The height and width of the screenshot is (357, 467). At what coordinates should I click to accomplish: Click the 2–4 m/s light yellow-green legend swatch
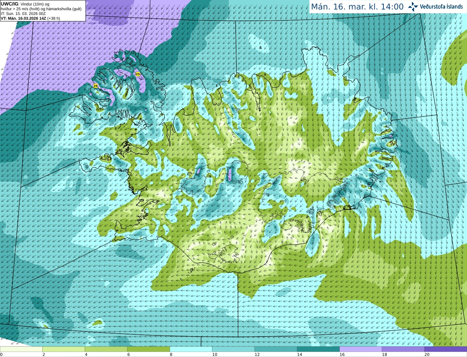pyautogui.click(x=63, y=349)
